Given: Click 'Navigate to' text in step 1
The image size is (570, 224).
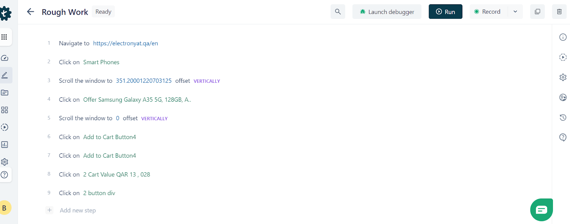Looking at the screenshot, I should (x=74, y=43).
